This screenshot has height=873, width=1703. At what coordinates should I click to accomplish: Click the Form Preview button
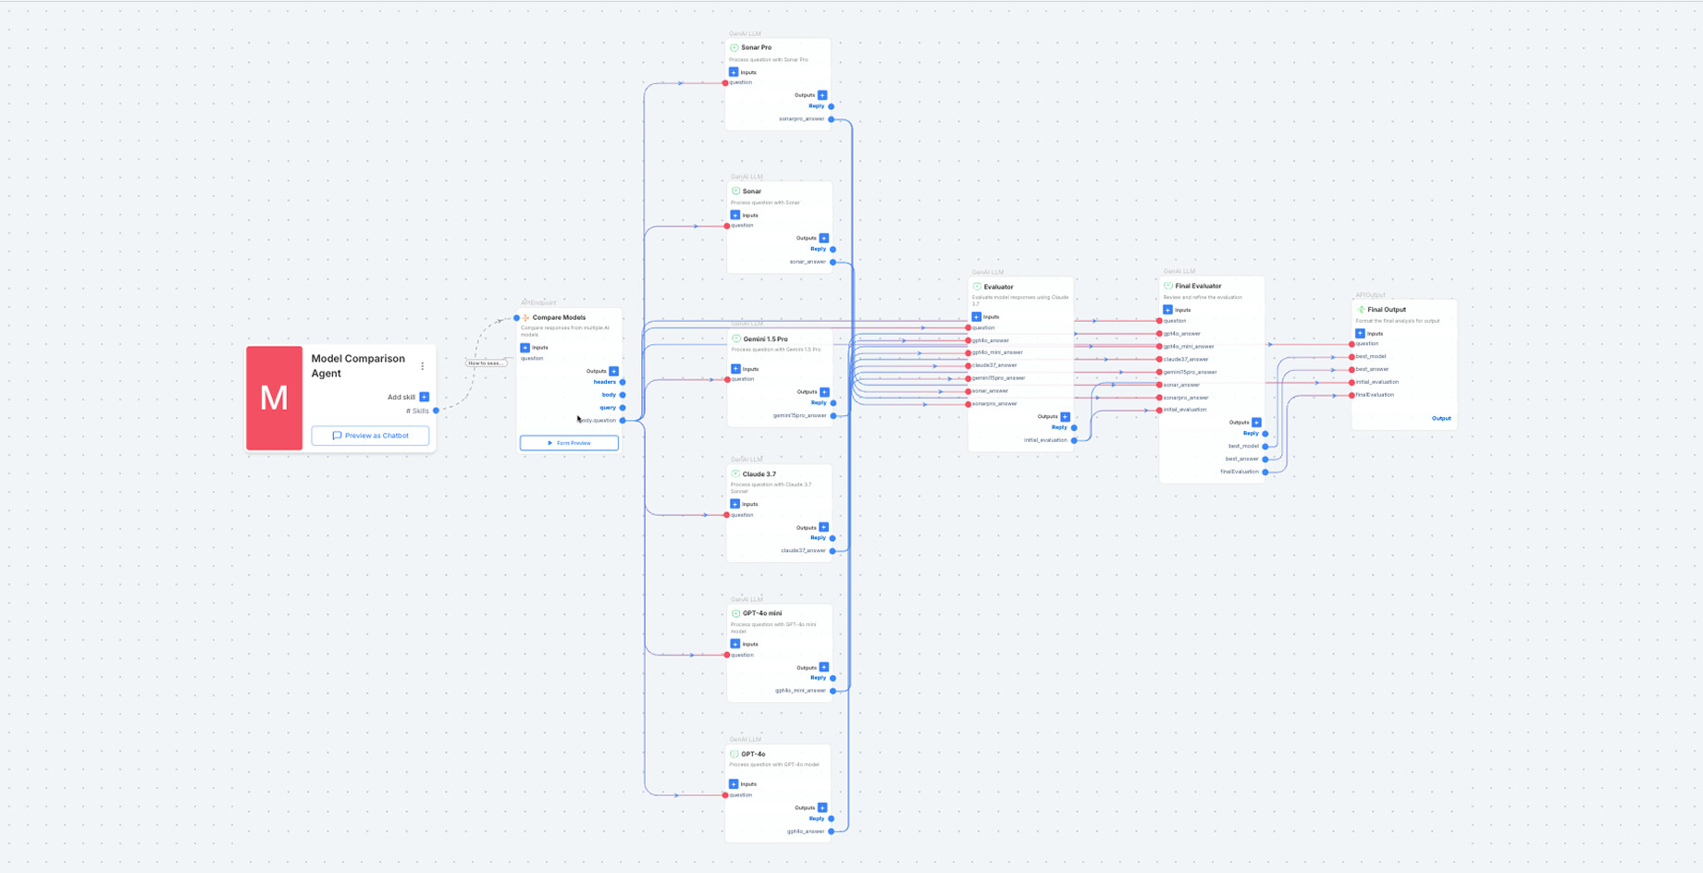pyautogui.click(x=569, y=443)
